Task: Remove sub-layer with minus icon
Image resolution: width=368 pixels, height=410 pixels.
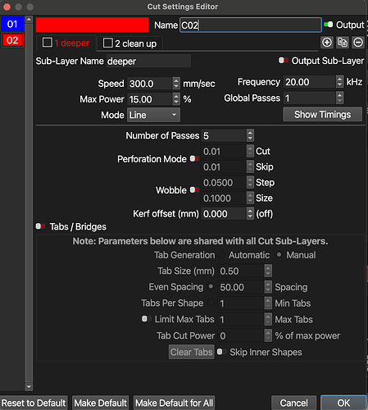Action: pyautogui.click(x=358, y=43)
